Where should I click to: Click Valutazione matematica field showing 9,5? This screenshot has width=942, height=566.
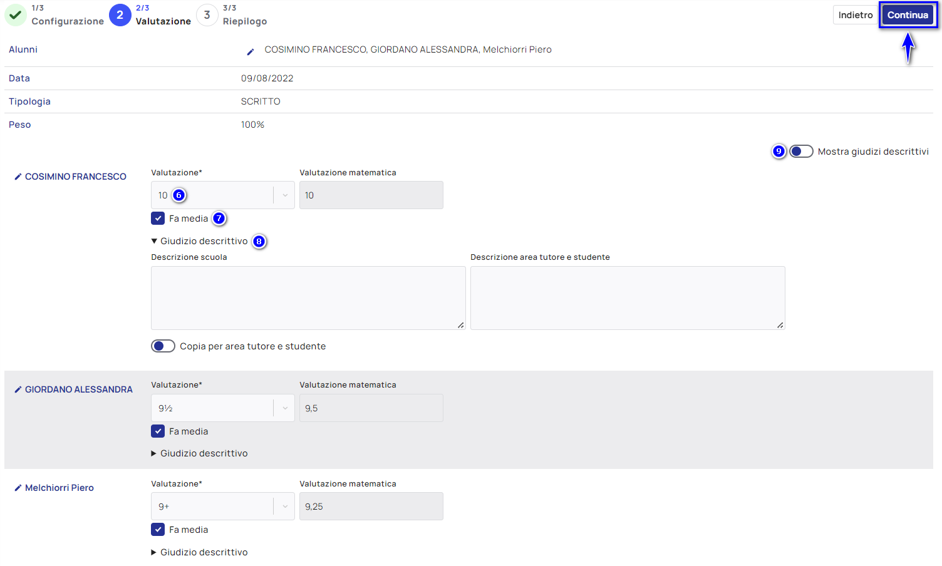[371, 408]
